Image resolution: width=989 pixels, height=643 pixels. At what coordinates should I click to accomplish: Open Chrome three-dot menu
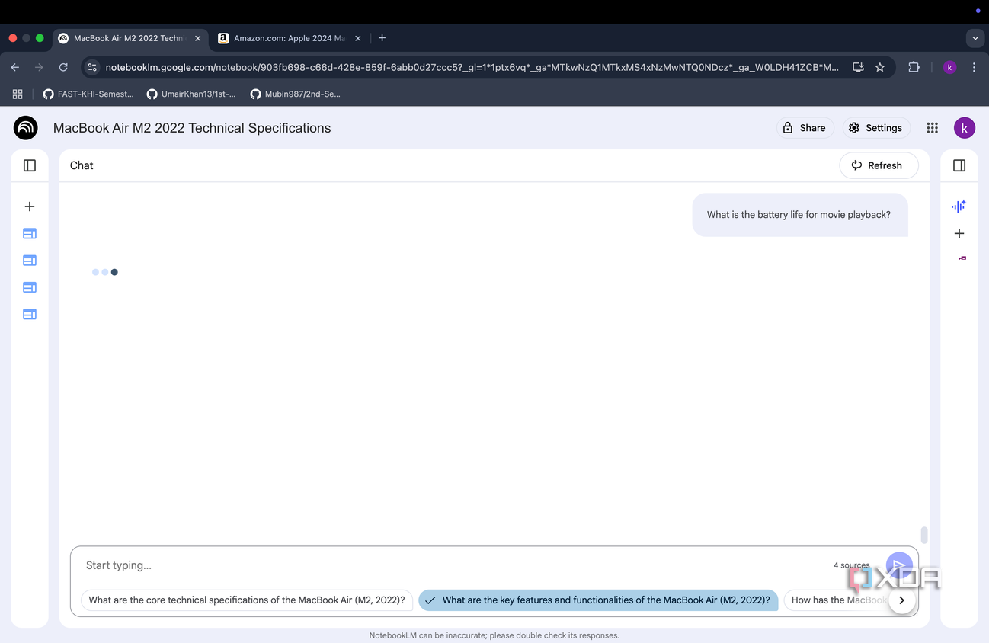coord(974,67)
